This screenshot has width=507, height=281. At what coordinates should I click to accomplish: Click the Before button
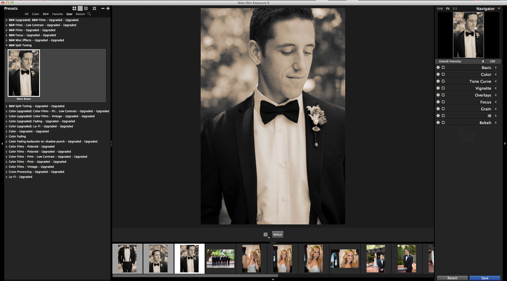click(x=278, y=235)
